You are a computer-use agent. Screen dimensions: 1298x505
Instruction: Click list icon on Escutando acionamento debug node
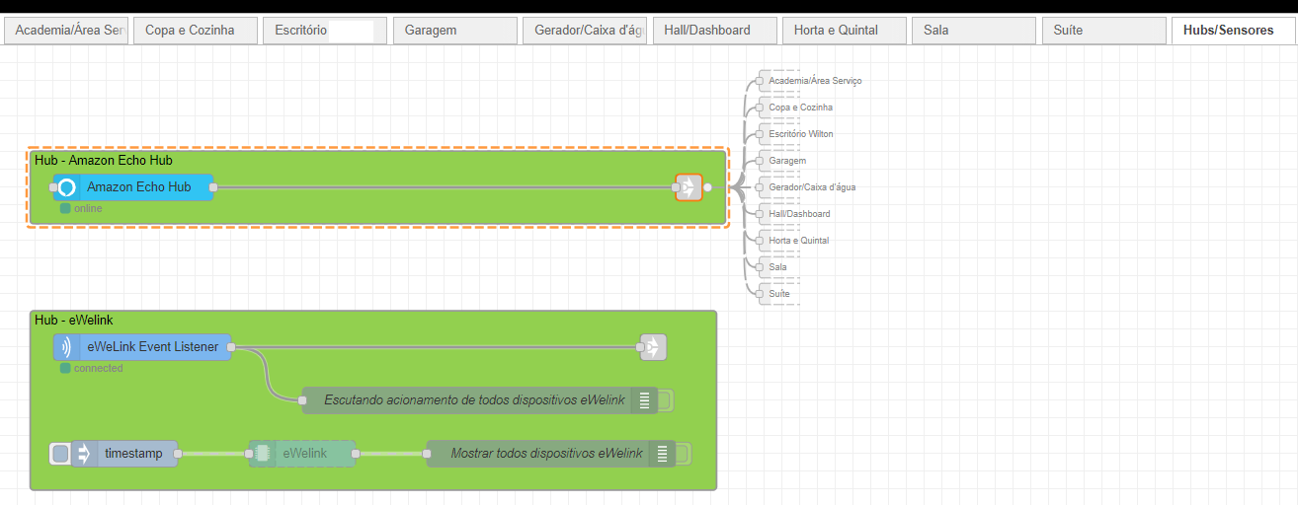[x=644, y=400]
